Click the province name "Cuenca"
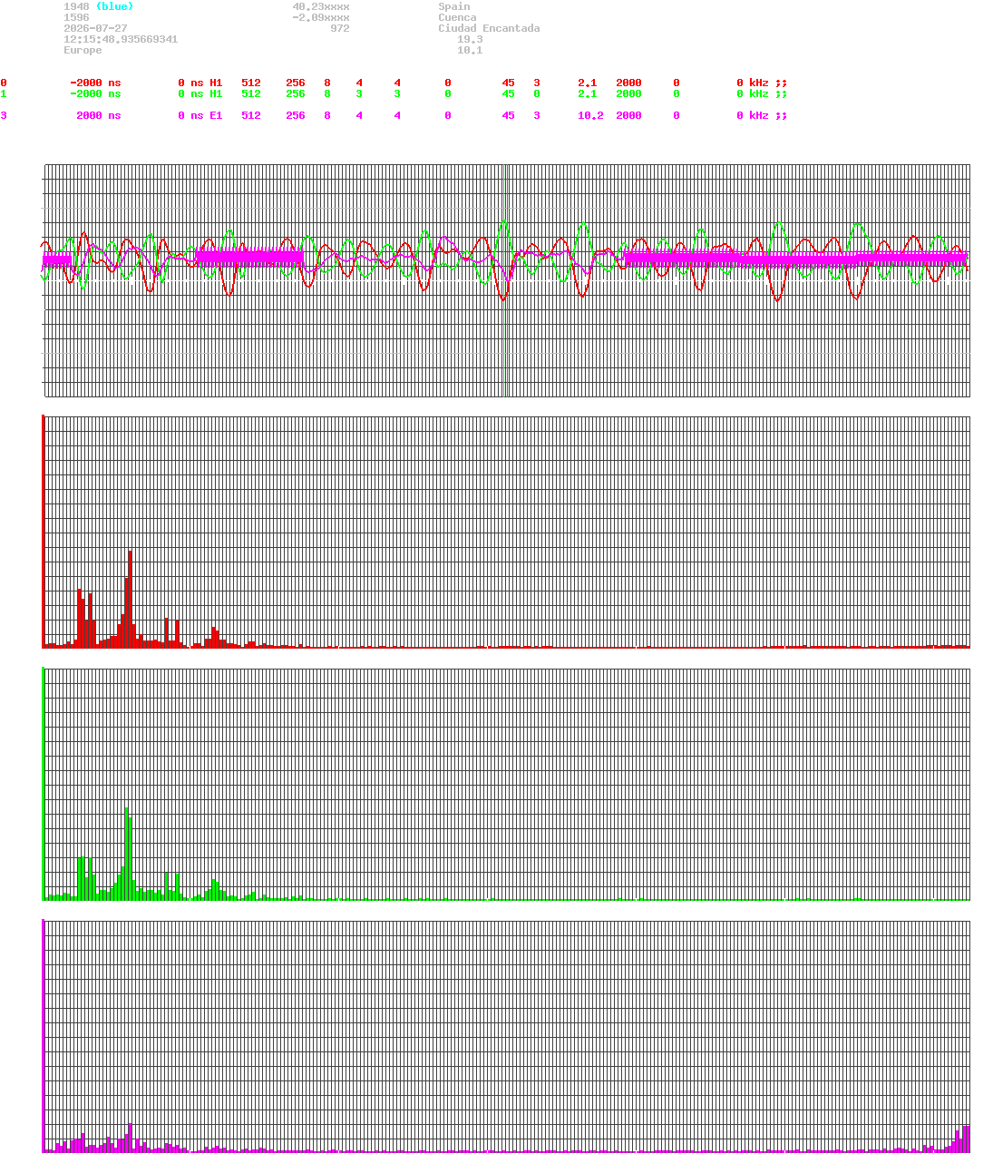The image size is (993, 1173). pos(457,17)
